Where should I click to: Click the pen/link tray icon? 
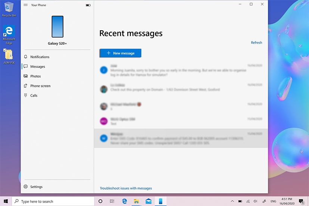click(264, 201)
